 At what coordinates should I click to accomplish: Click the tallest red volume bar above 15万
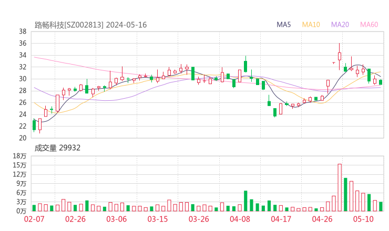pyautogui.click(x=340, y=187)
